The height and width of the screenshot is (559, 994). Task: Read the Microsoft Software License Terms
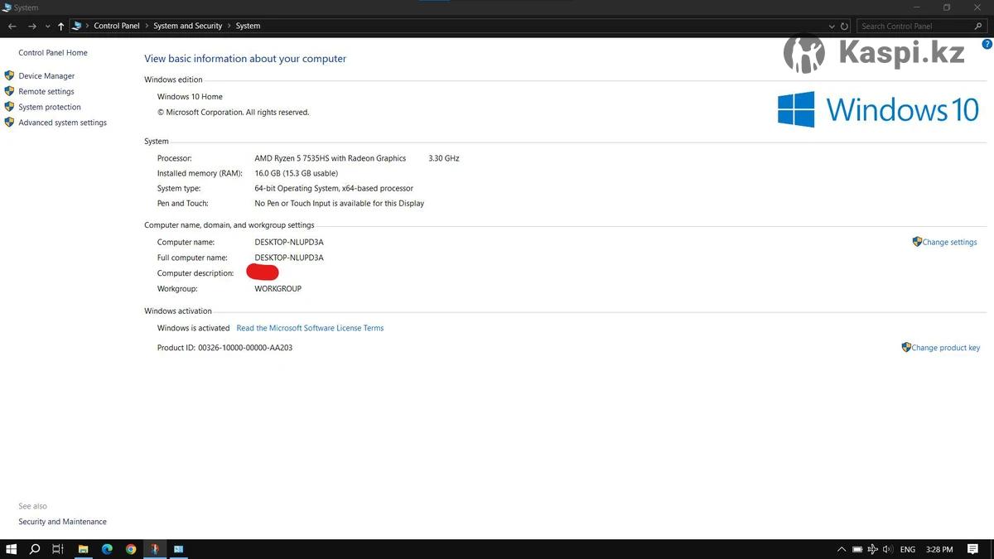pos(310,328)
